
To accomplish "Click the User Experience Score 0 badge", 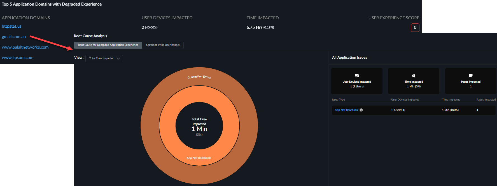I will coord(415,27).
